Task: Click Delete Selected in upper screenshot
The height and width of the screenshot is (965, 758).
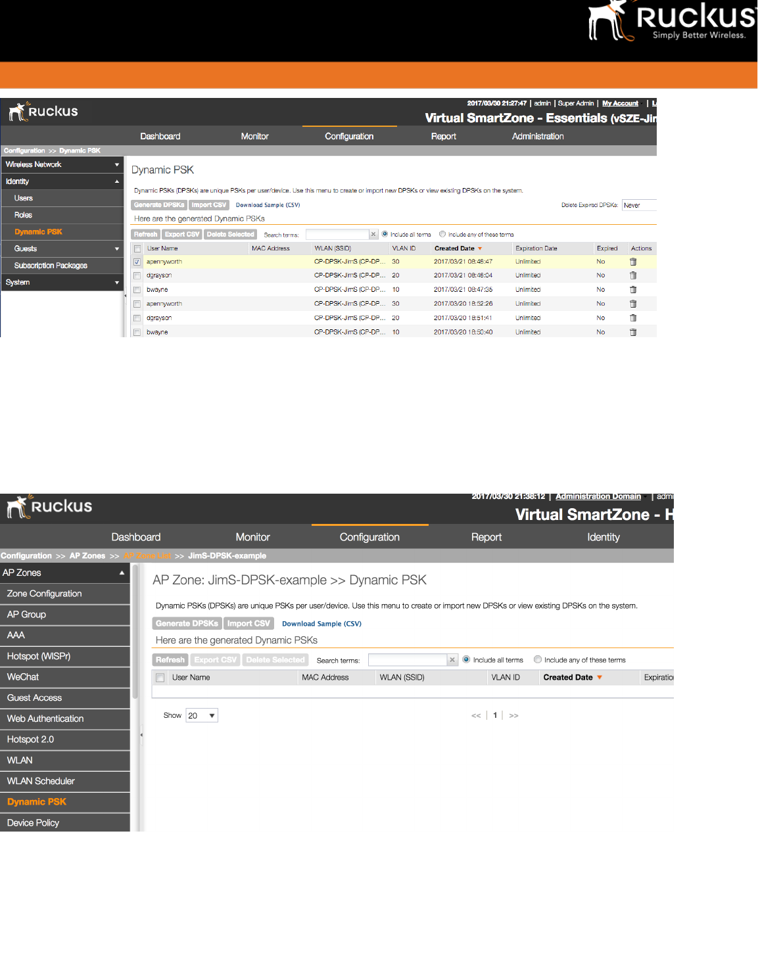Action: (x=230, y=235)
